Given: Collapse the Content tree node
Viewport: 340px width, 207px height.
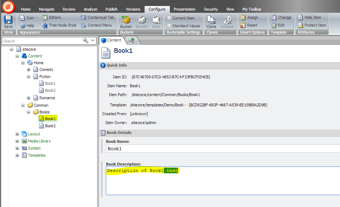Looking at the screenshot, I should click(17, 56).
